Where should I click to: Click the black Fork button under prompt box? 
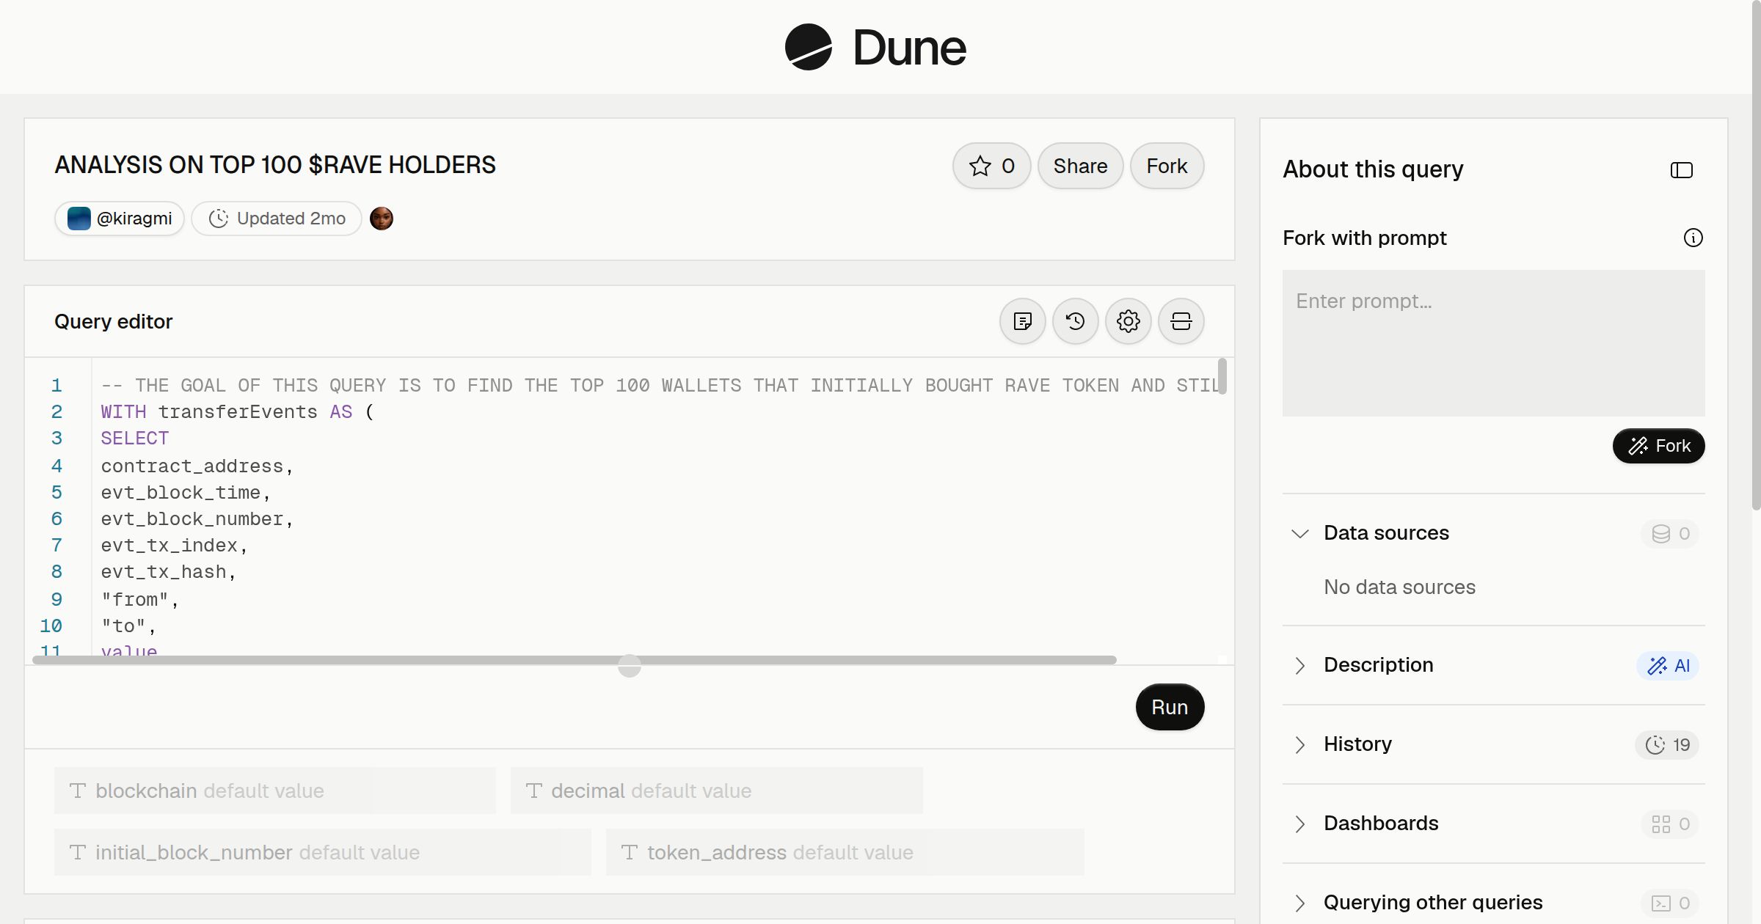click(x=1658, y=446)
